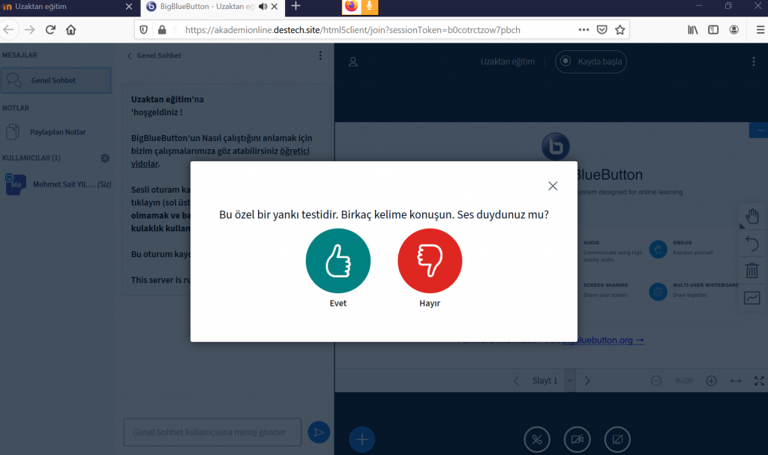The width and height of the screenshot is (768, 455).
Task: Go back in browser history
Action: click(9, 30)
